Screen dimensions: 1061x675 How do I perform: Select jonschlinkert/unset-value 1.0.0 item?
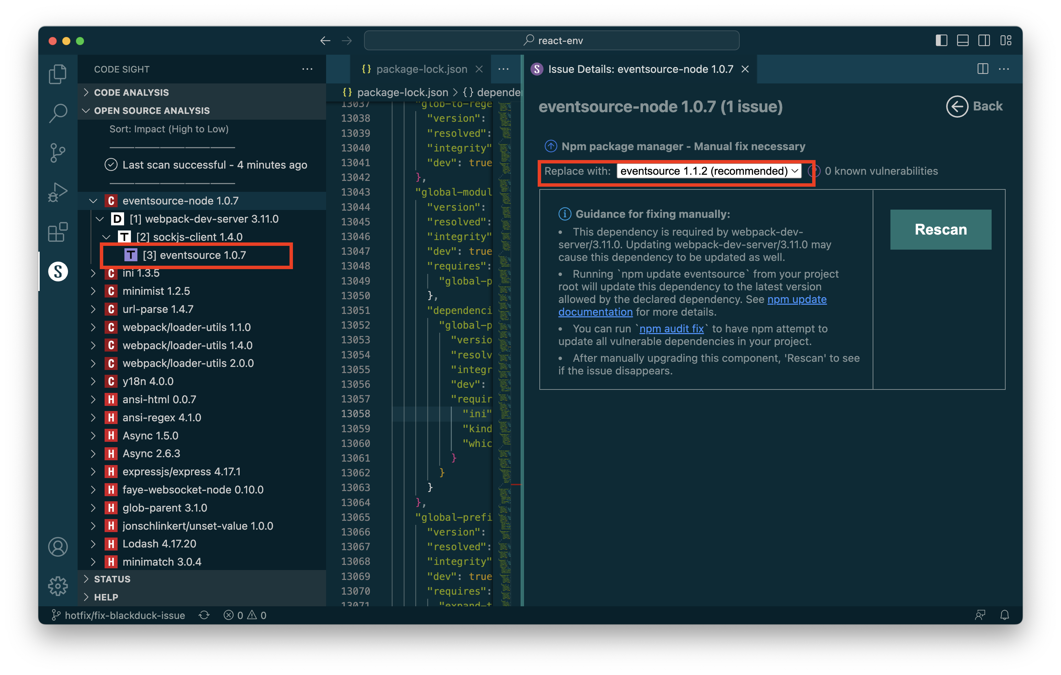point(202,526)
